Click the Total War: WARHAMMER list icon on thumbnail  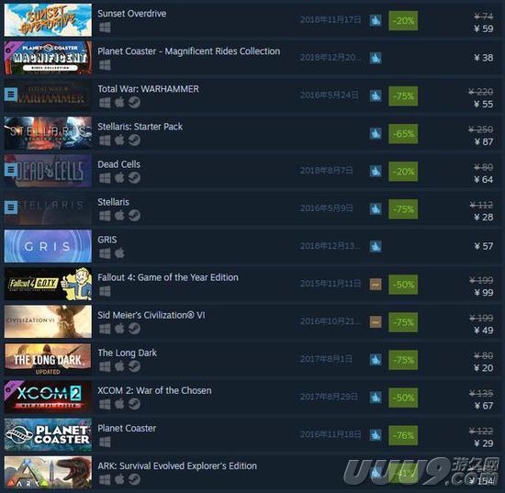click(11, 95)
